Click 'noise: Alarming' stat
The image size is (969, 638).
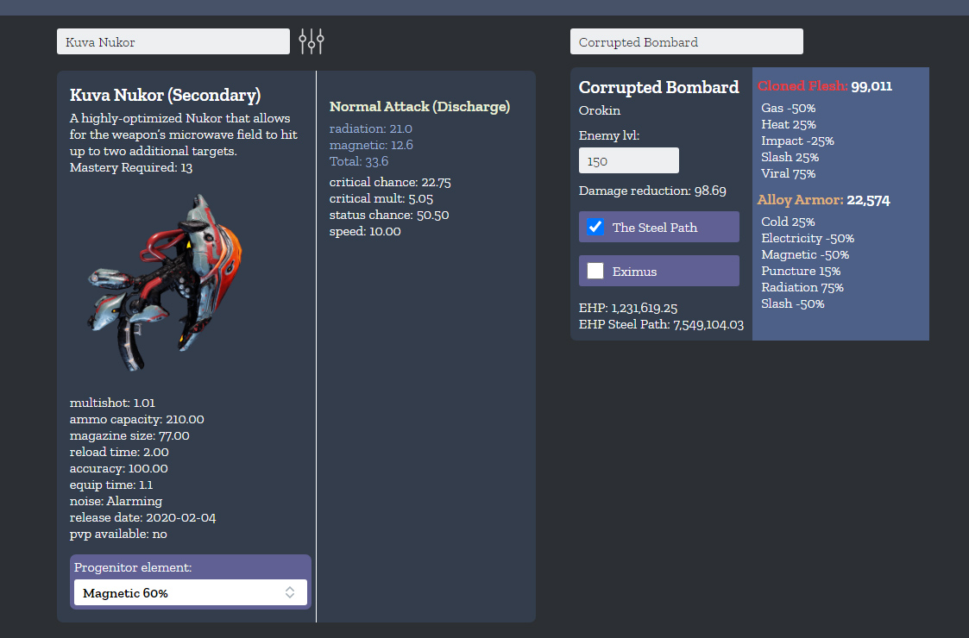116,501
